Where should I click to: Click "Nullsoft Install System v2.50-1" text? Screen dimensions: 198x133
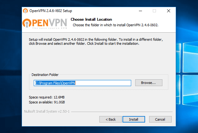point(47,111)
